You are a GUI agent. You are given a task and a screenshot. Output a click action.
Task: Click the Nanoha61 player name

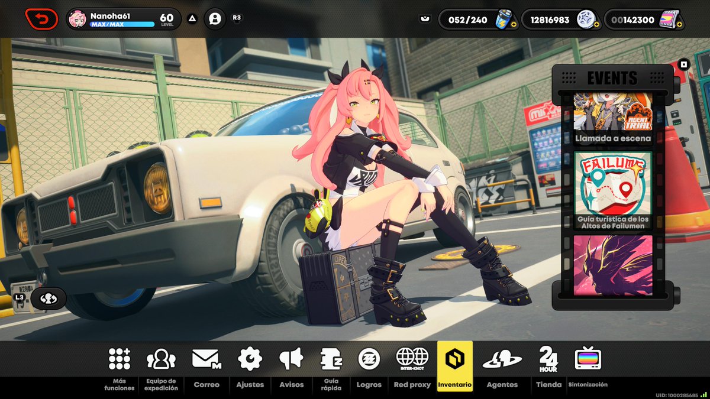coord(109,16)
